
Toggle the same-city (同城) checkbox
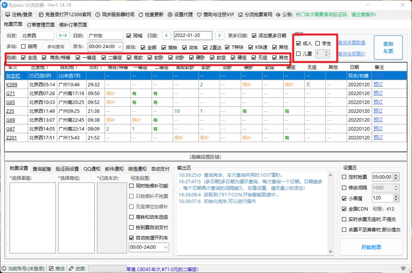pyautogui.click(x=129, y=36)
